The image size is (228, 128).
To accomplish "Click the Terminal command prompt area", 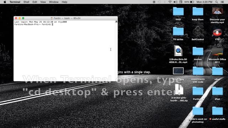I will [34, 25].
